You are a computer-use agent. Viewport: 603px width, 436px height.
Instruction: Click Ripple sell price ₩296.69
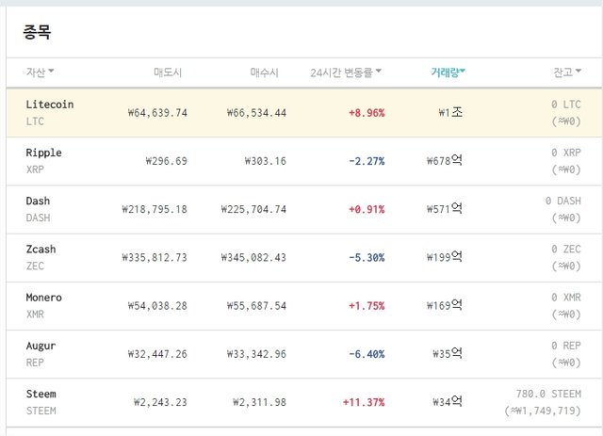[167, 161]
